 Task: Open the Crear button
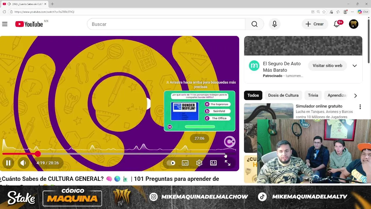point(315,24)
